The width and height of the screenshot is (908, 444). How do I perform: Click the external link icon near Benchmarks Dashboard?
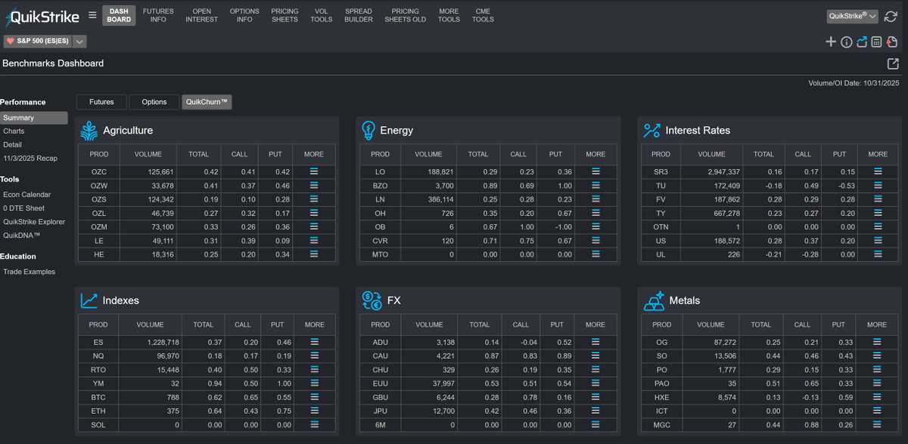pos(893,63)
